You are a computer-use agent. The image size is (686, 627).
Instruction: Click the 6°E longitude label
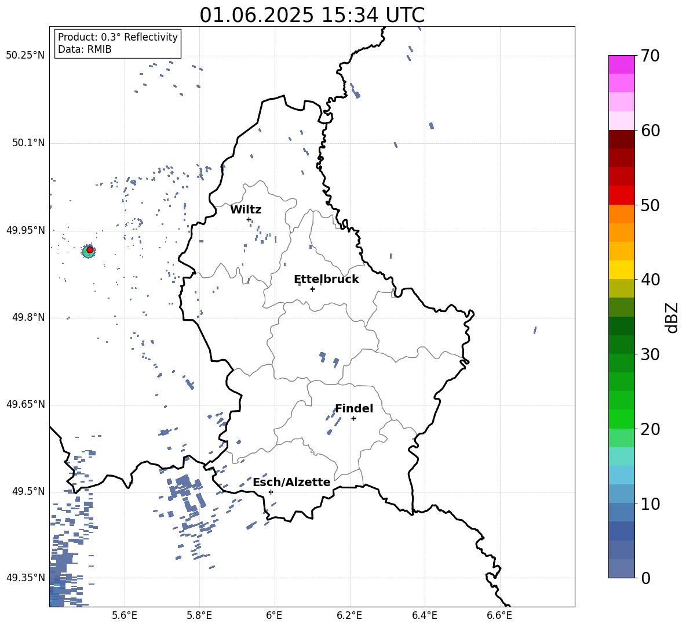click(x=274, y=616)
